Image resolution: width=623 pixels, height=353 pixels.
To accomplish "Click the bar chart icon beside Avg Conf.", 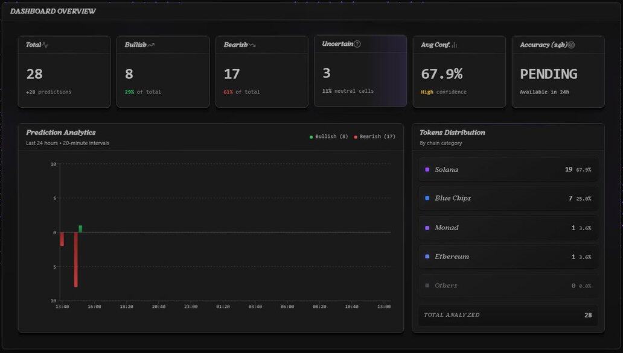I will coord(455,45).
